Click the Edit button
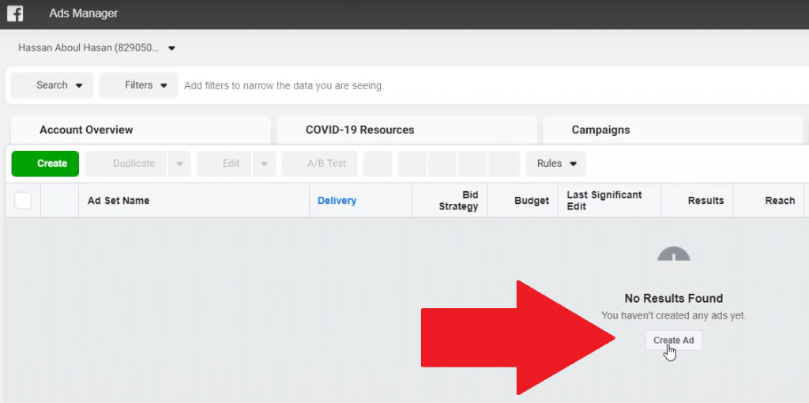 (225, 164)
